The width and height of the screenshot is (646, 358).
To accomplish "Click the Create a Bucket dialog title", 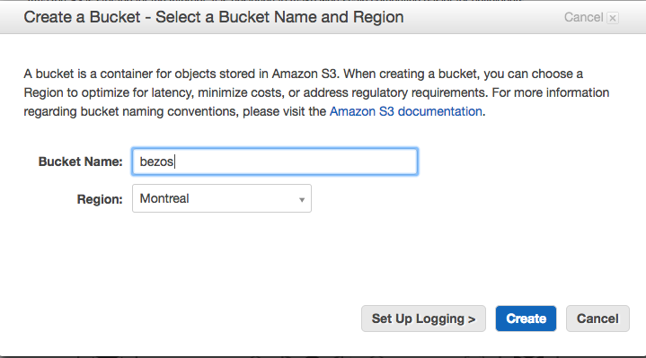I will pyautogui.click(x=214, y=17).
